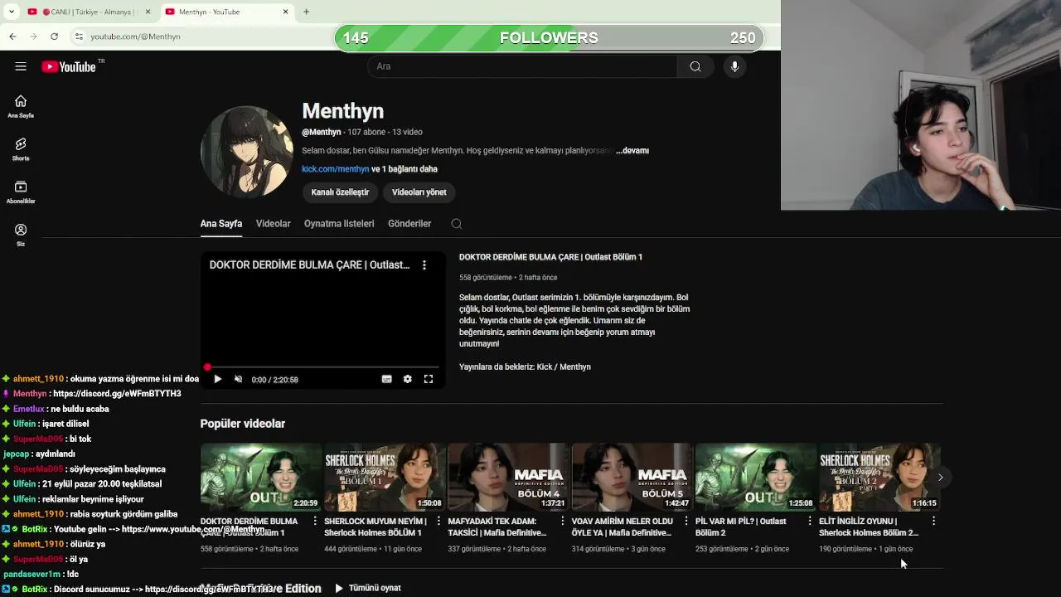
Task: Open Shorts from the sidebar
Action: coord(21,149)
